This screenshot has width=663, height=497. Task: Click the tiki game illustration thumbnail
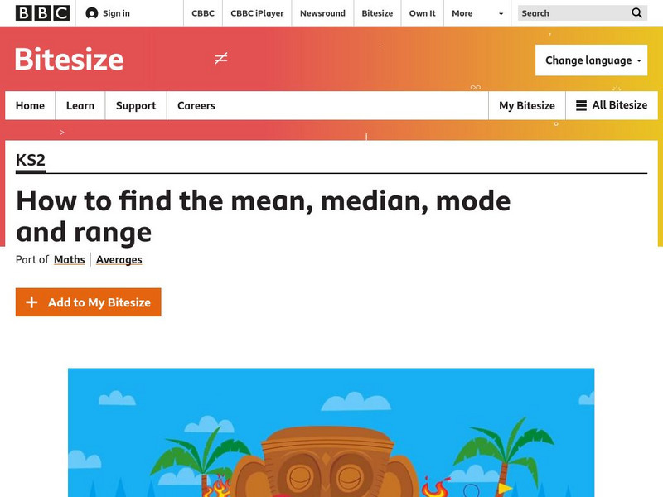(x=331, y=432)
